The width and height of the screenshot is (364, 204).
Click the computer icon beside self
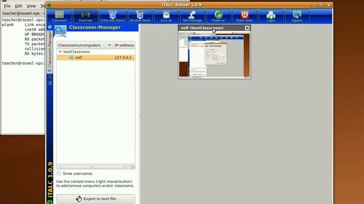tap(71, 57)
